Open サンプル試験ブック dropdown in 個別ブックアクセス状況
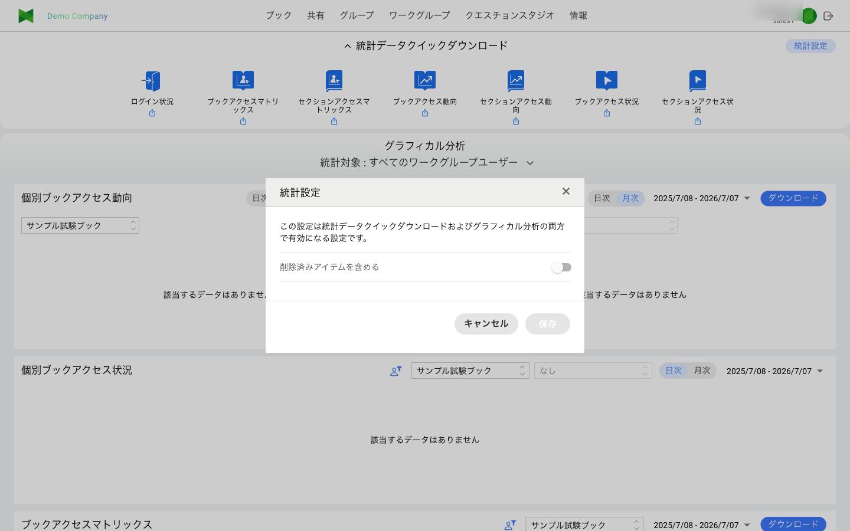 470,371
